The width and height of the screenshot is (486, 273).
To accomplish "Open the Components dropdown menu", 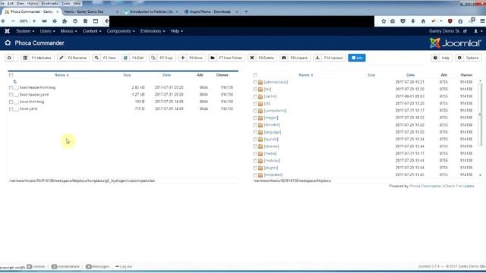I will tap(121, 31).
